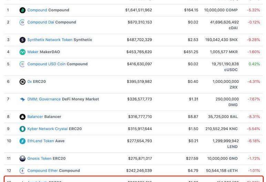The image size is (266, 182).
Task: Click the supply 35,725,000 BAL
Action: click(223, 117)
